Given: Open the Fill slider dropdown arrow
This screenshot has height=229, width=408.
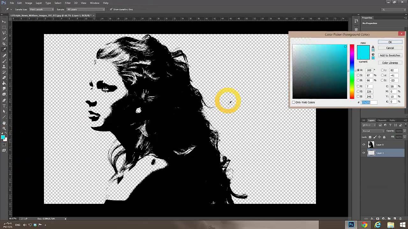Looking at the screenshot, I should 405,137.
